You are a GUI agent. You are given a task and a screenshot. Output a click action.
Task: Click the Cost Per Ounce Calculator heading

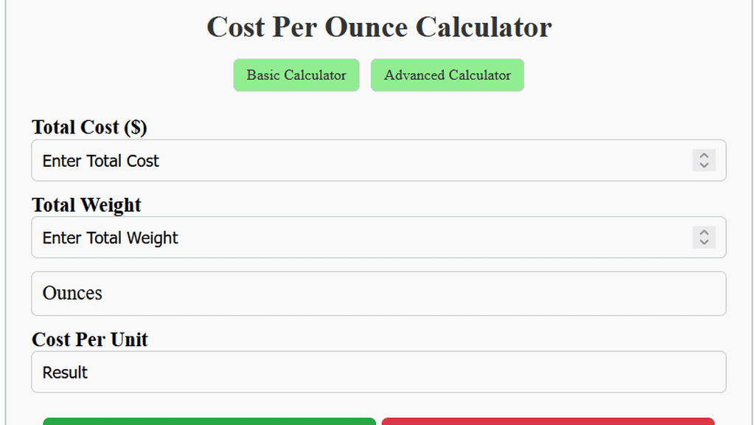378,27
